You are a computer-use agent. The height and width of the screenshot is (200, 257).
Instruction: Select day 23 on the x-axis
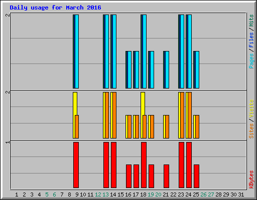181,194
